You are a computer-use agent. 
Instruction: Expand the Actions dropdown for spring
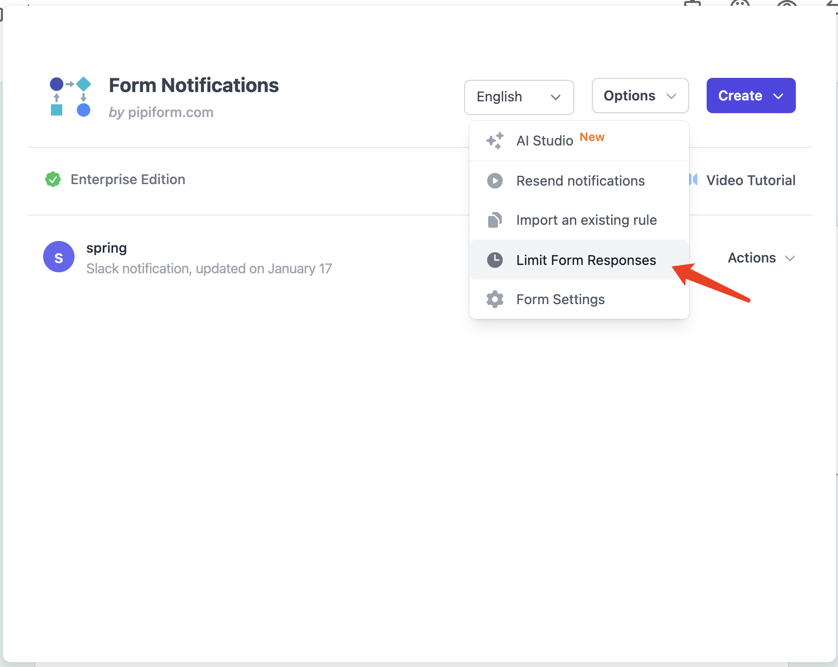coord(761,258)
